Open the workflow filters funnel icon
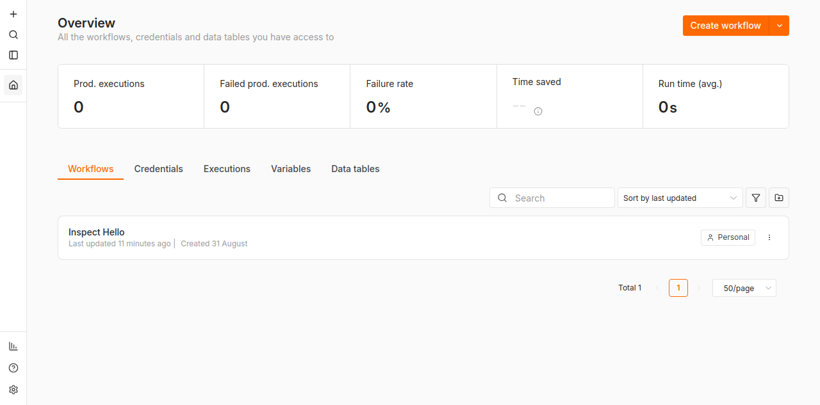 click(756, 198)
